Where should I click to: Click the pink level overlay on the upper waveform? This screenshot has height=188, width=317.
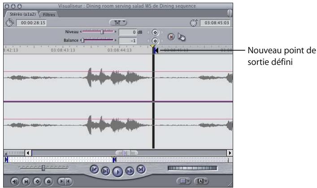coord(118,71)
